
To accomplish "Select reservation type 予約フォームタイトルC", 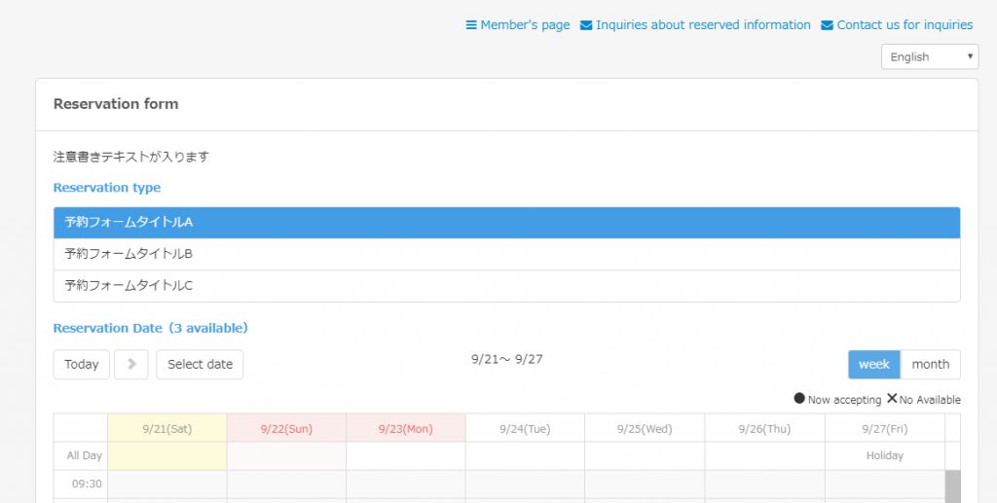I will [x=506, y=286].
